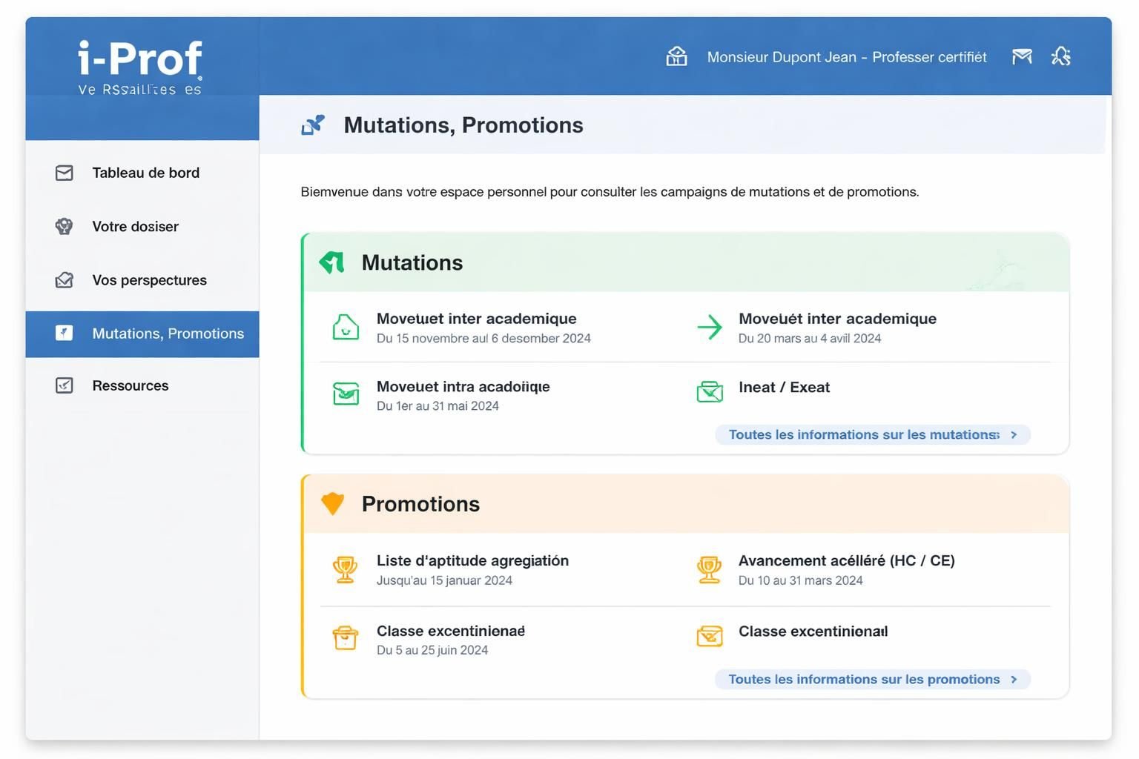Open Tableau de bord in sidebar
Image resolution: width=1139 pixels, height=759 pixels.
click(x=145, y=173)
